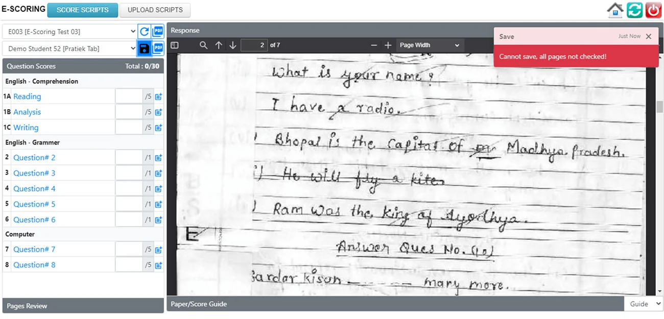This screenshot has height=319, width=664.
Task: Go to next page arrow
Action: pyautogui.click(x=233, y=45)
